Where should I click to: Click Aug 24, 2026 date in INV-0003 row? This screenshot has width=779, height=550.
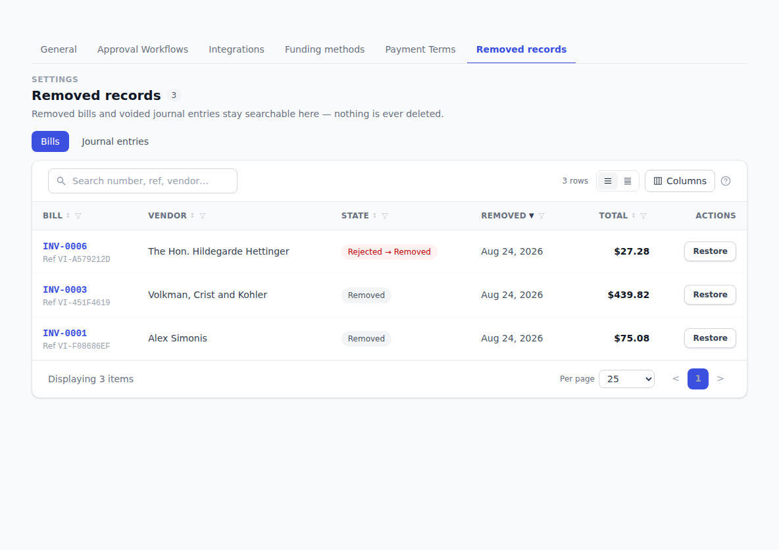coord(512,295)
